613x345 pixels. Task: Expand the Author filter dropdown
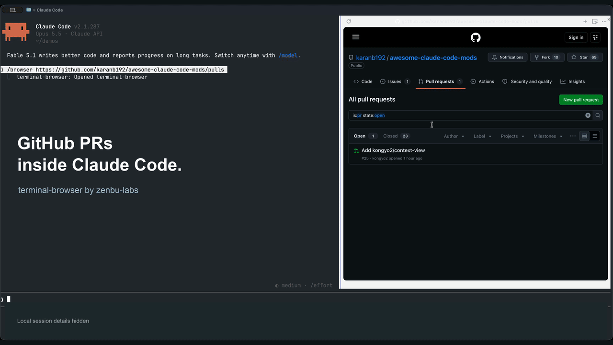tap(454, 136)
